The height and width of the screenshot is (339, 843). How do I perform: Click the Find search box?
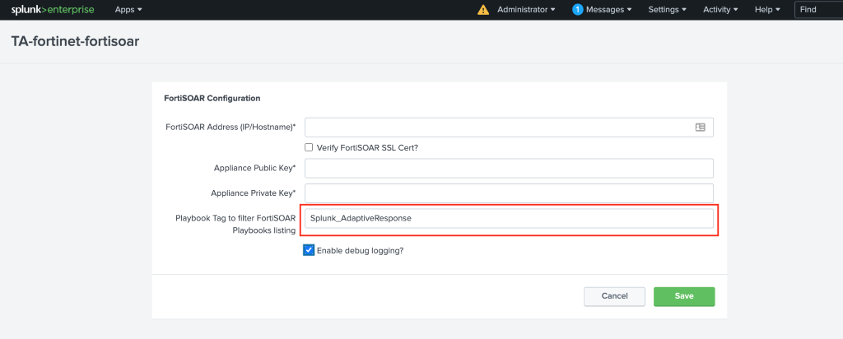click(x=819, y=10)
